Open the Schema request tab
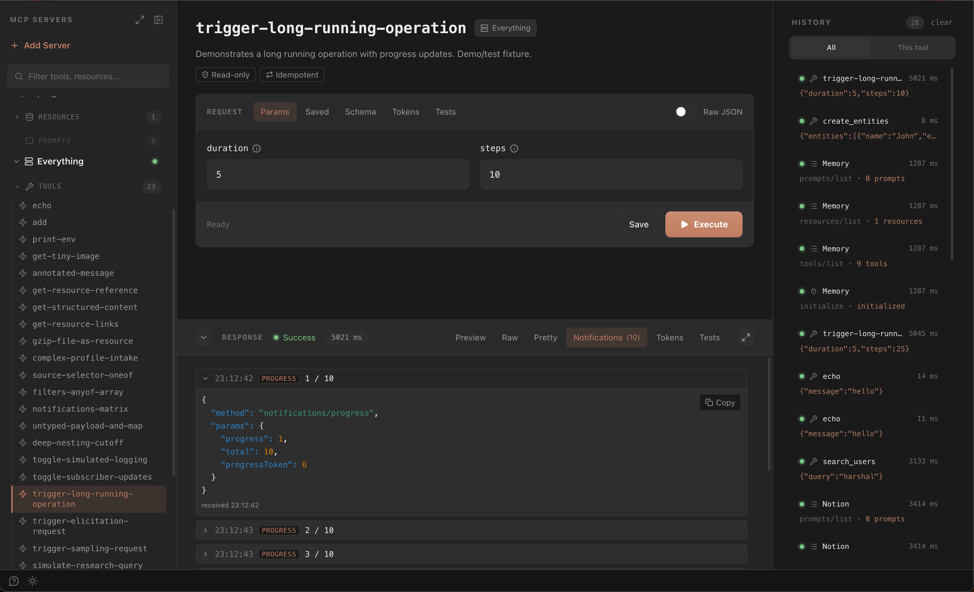 point(360,112)
